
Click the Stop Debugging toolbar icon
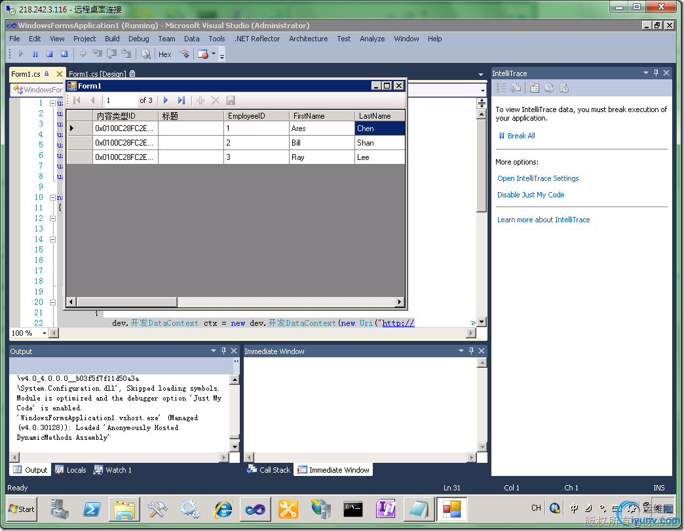[x=49, y=54]
